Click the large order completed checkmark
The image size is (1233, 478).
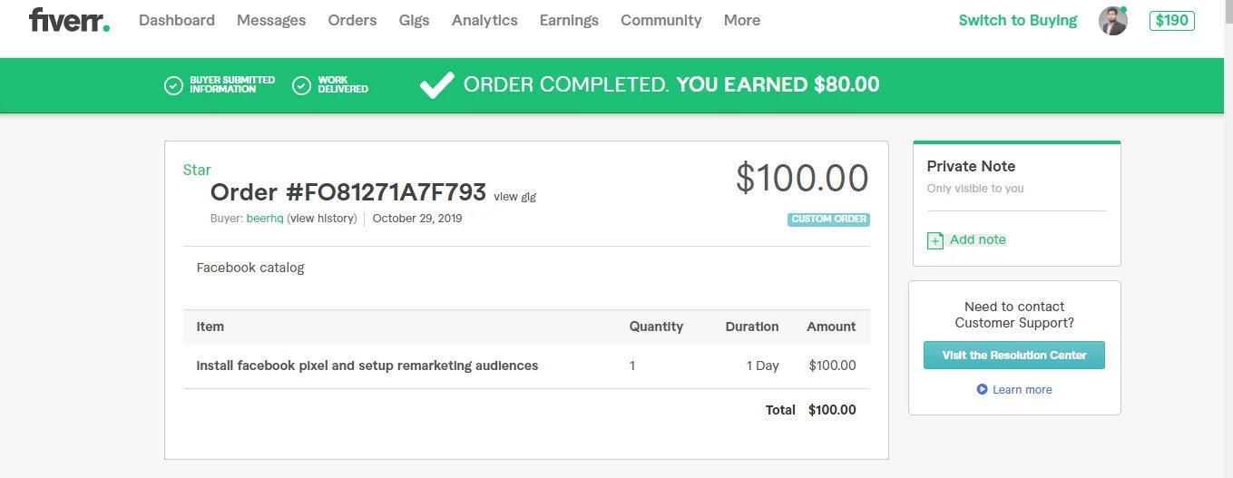click(x=436, y=85)
